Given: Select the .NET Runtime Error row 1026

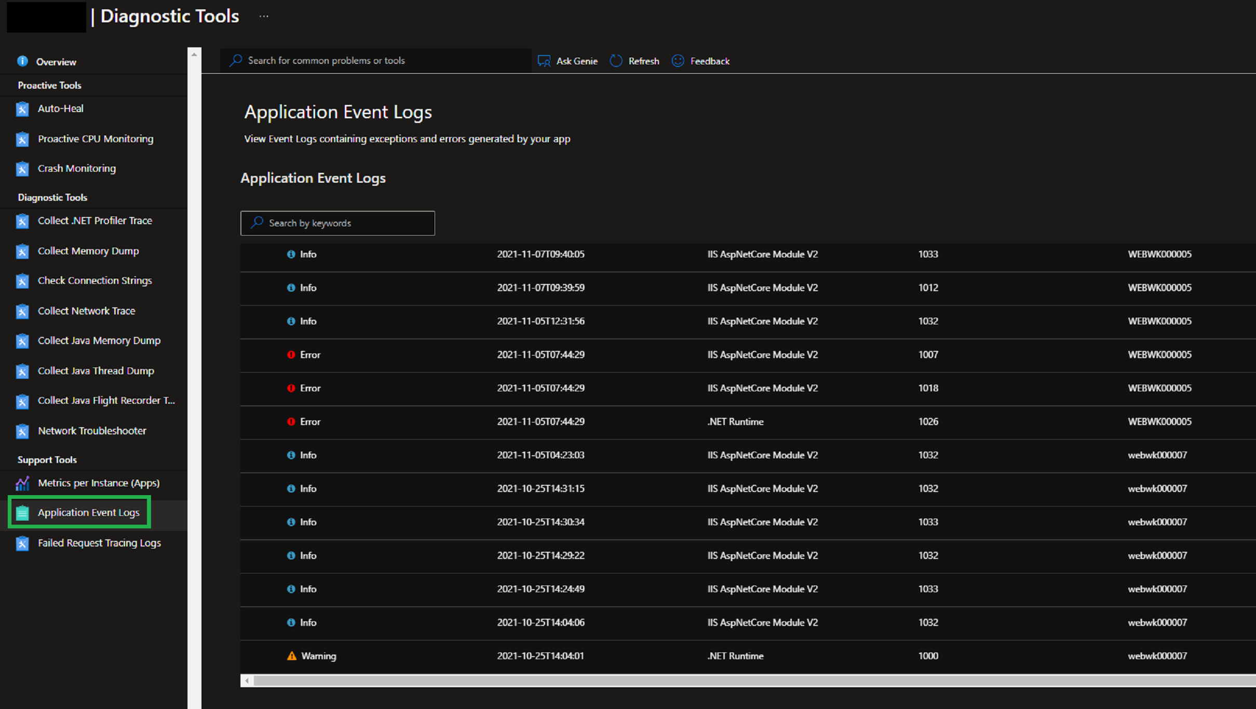Looking at the screenshot, I should [x=748, y=421].
